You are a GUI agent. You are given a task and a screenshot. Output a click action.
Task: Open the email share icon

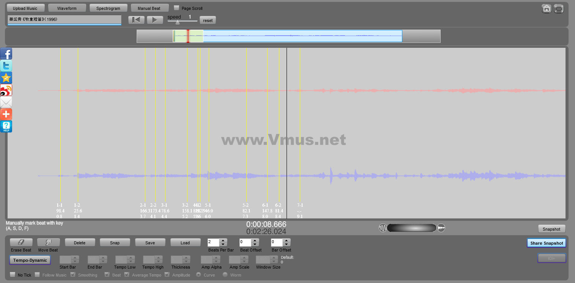[x=6, y=102]
